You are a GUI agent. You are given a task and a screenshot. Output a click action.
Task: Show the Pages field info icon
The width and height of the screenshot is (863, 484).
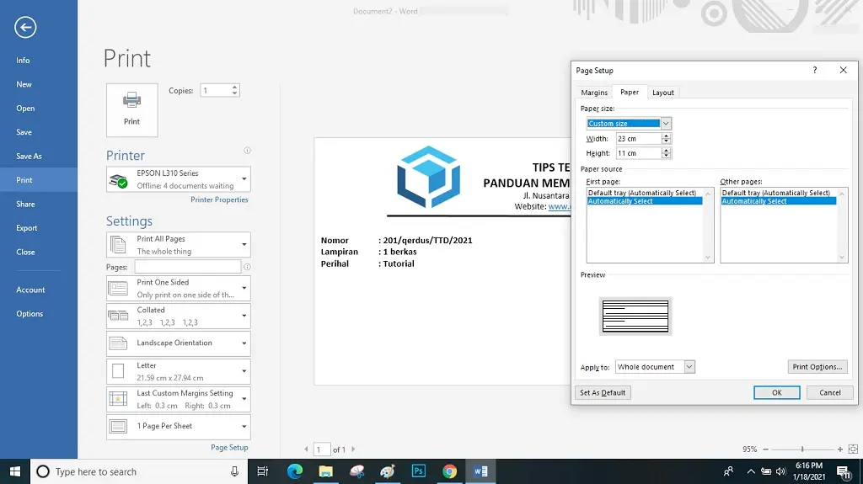[x=247, y=267]
